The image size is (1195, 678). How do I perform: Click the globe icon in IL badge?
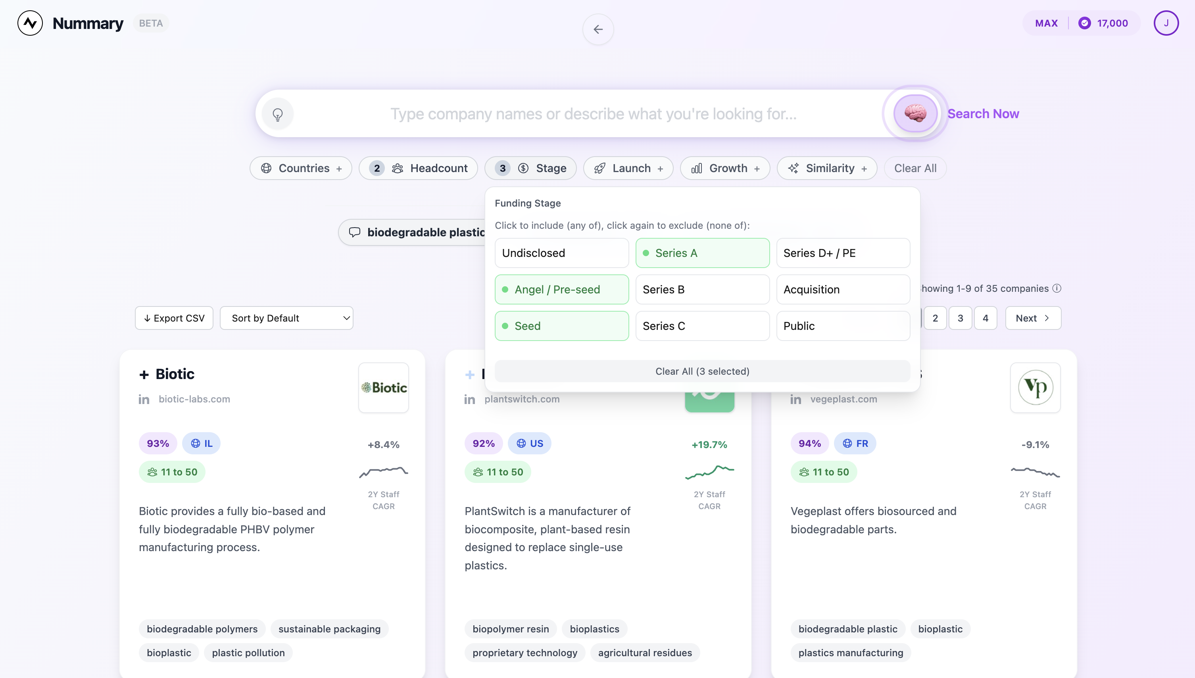tap(196, 443)
